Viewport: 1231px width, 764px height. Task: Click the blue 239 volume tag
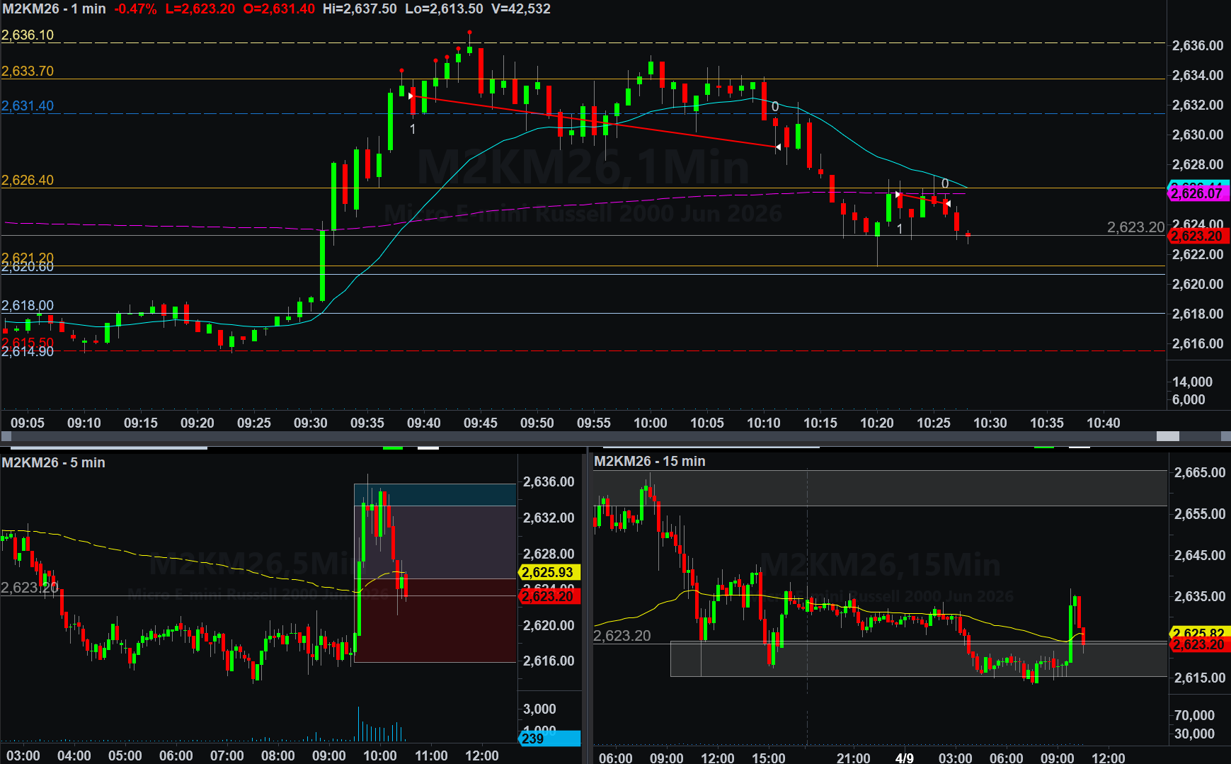549,739
